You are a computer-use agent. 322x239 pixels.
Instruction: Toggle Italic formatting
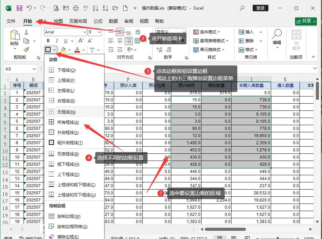point(57,41)
